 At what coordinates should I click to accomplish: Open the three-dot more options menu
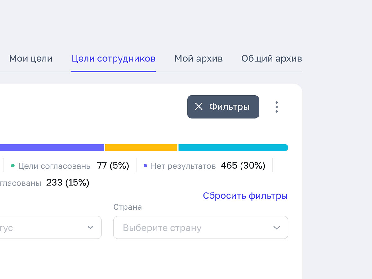[x=277, y=107]
